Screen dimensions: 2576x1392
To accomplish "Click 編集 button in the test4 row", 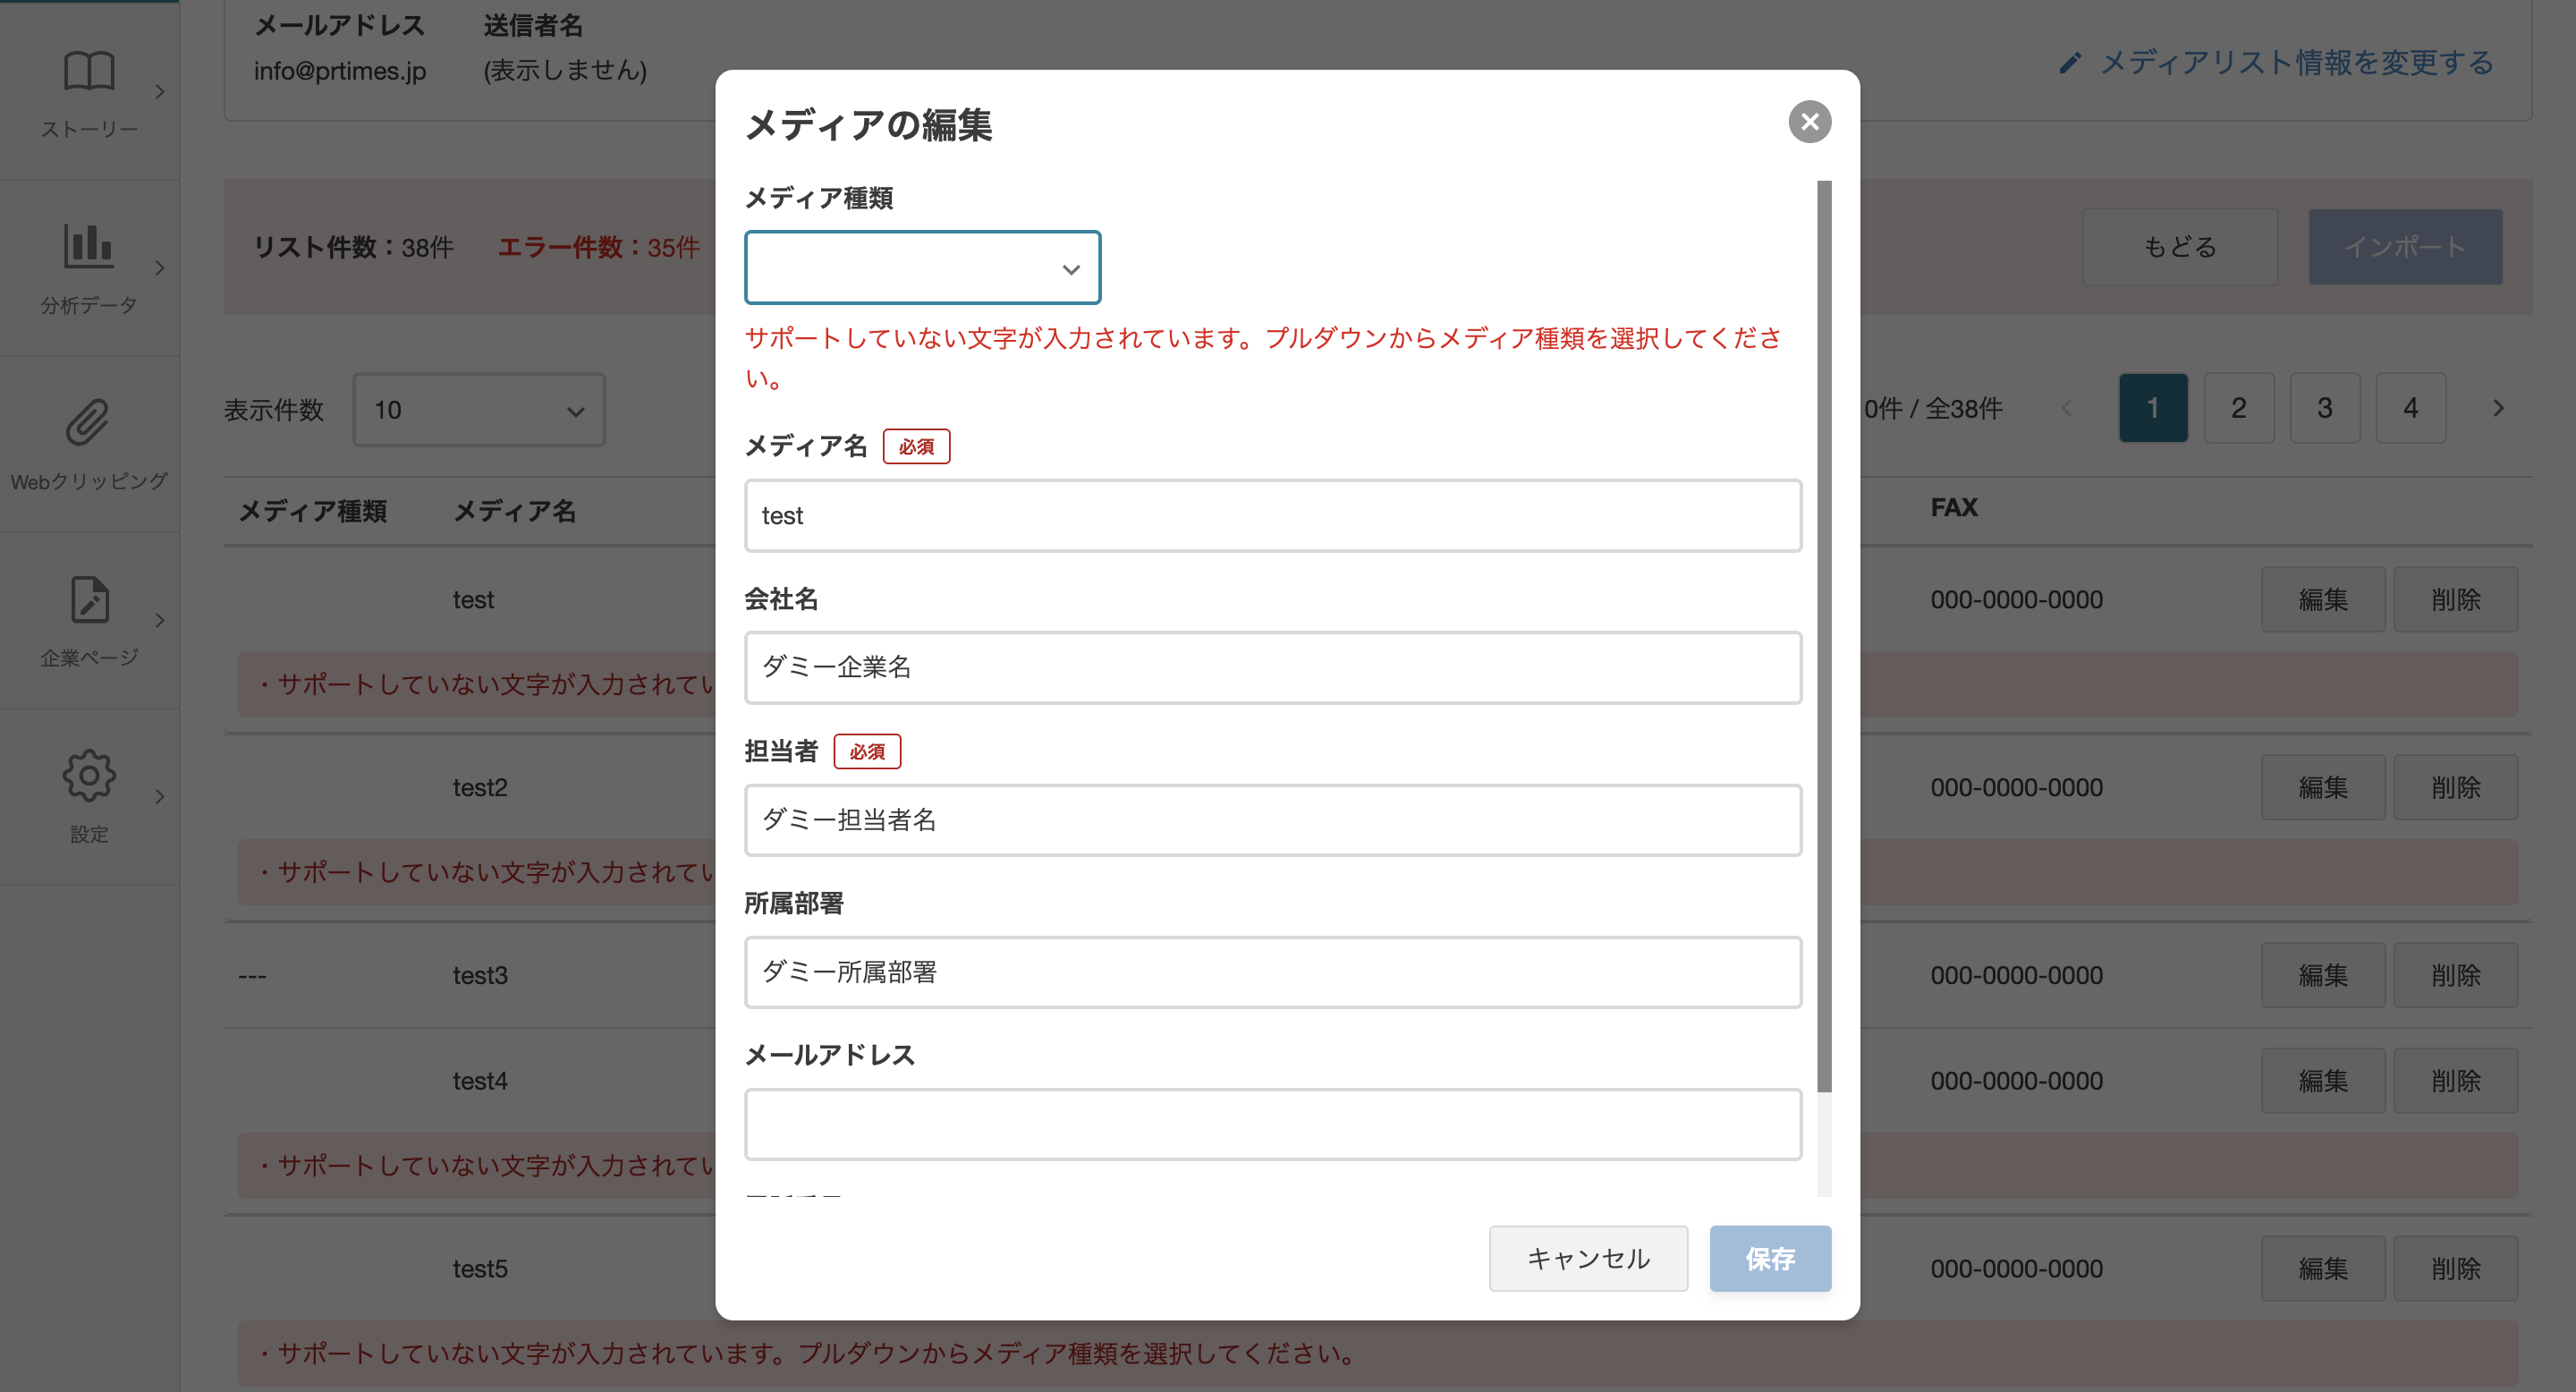I will 2323,1081.
